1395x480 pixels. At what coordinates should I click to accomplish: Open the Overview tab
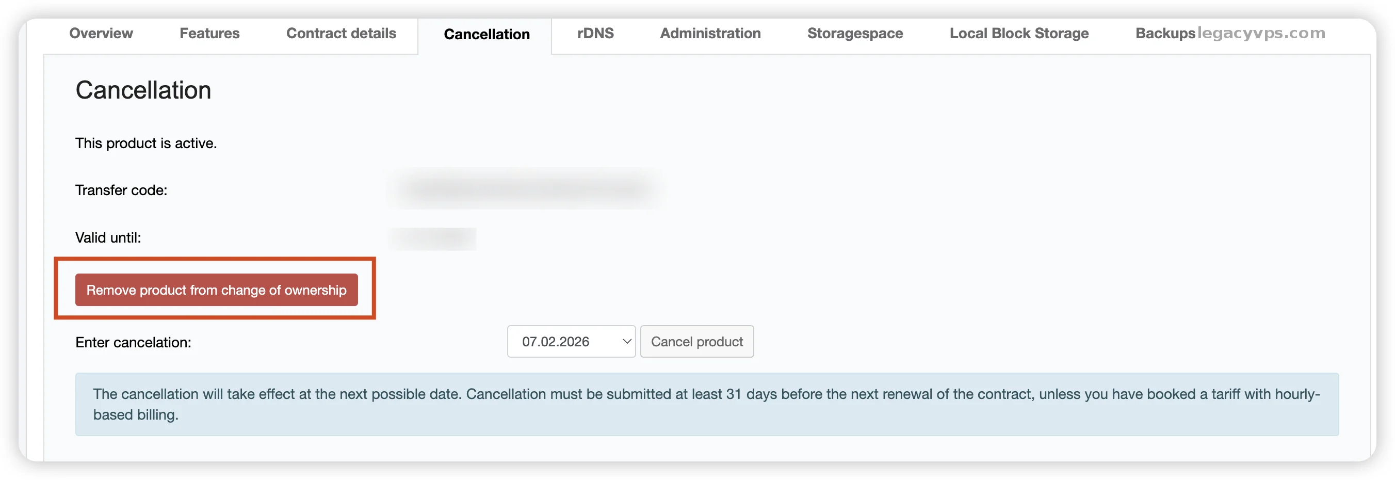pos(101,34)
